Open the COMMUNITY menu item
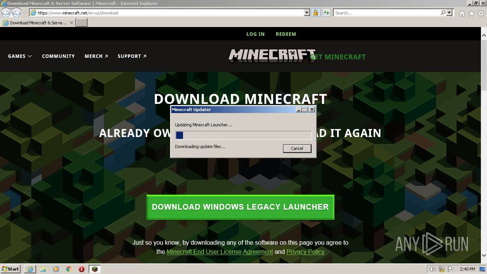Image resolution: width=487 pixels, height=274 pixels. tap(58, 56)
